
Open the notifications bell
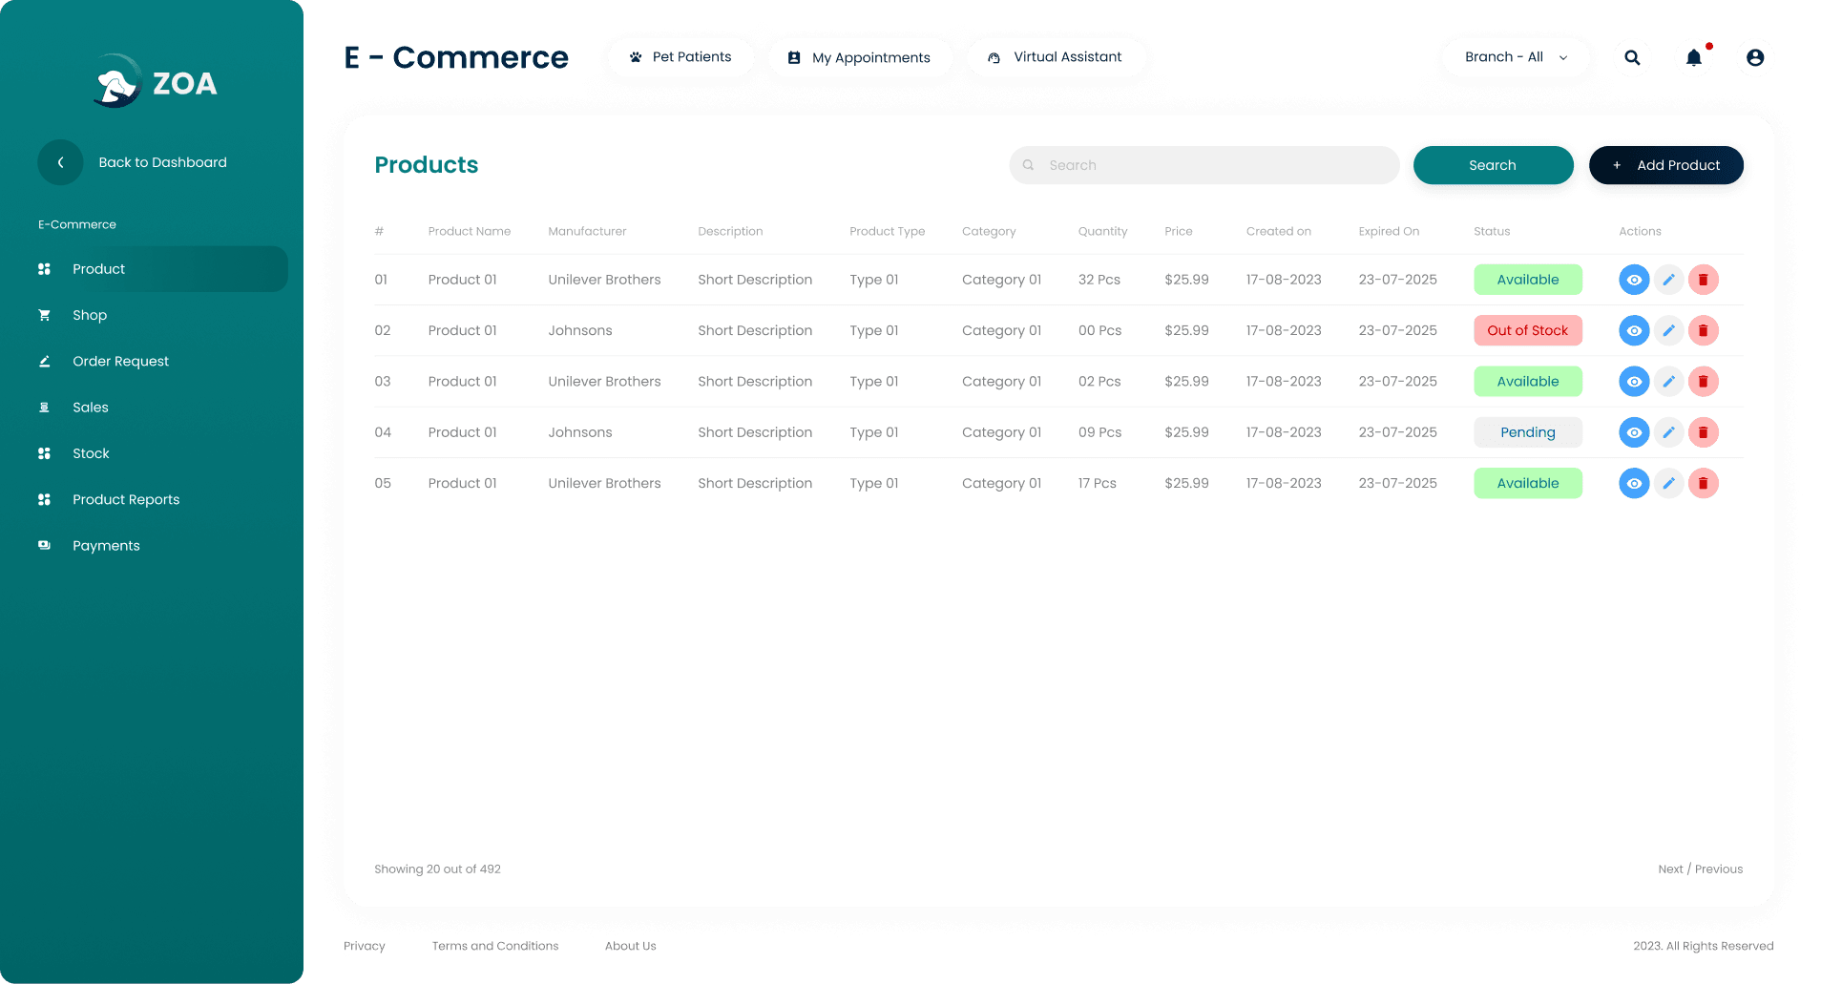click(1694, 57)
